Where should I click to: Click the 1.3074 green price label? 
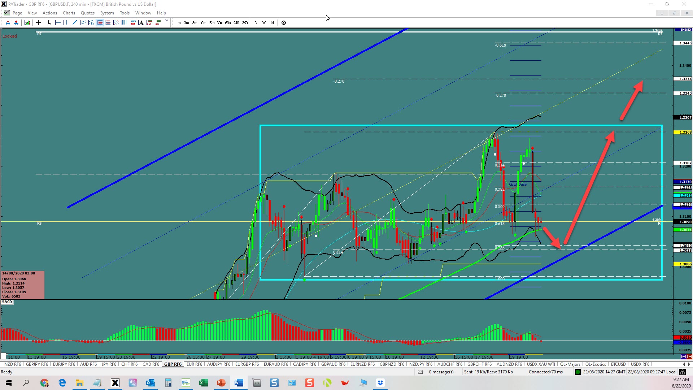point(683,230)
